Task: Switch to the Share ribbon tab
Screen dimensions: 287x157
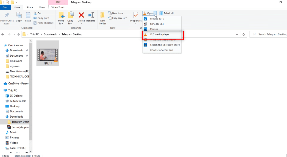Action: click(x=29, y=7)
